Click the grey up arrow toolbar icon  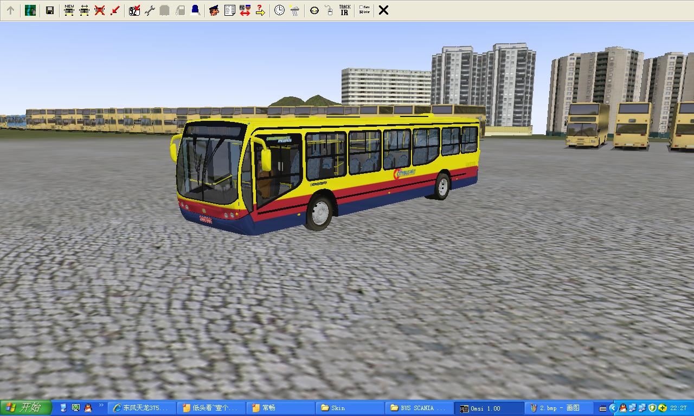10,10
